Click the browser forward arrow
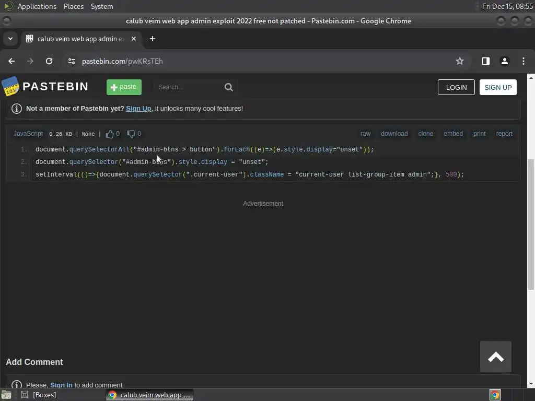Screen dimensions: 535x401 [30, 61]
